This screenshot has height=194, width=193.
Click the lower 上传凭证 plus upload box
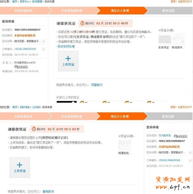point(20,167)
